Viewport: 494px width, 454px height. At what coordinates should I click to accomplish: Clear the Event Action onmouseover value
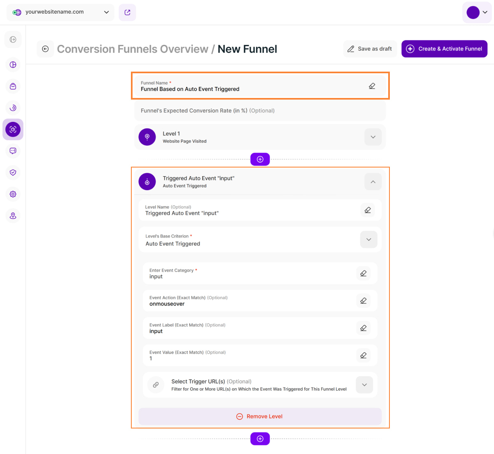tap(363, 301)
